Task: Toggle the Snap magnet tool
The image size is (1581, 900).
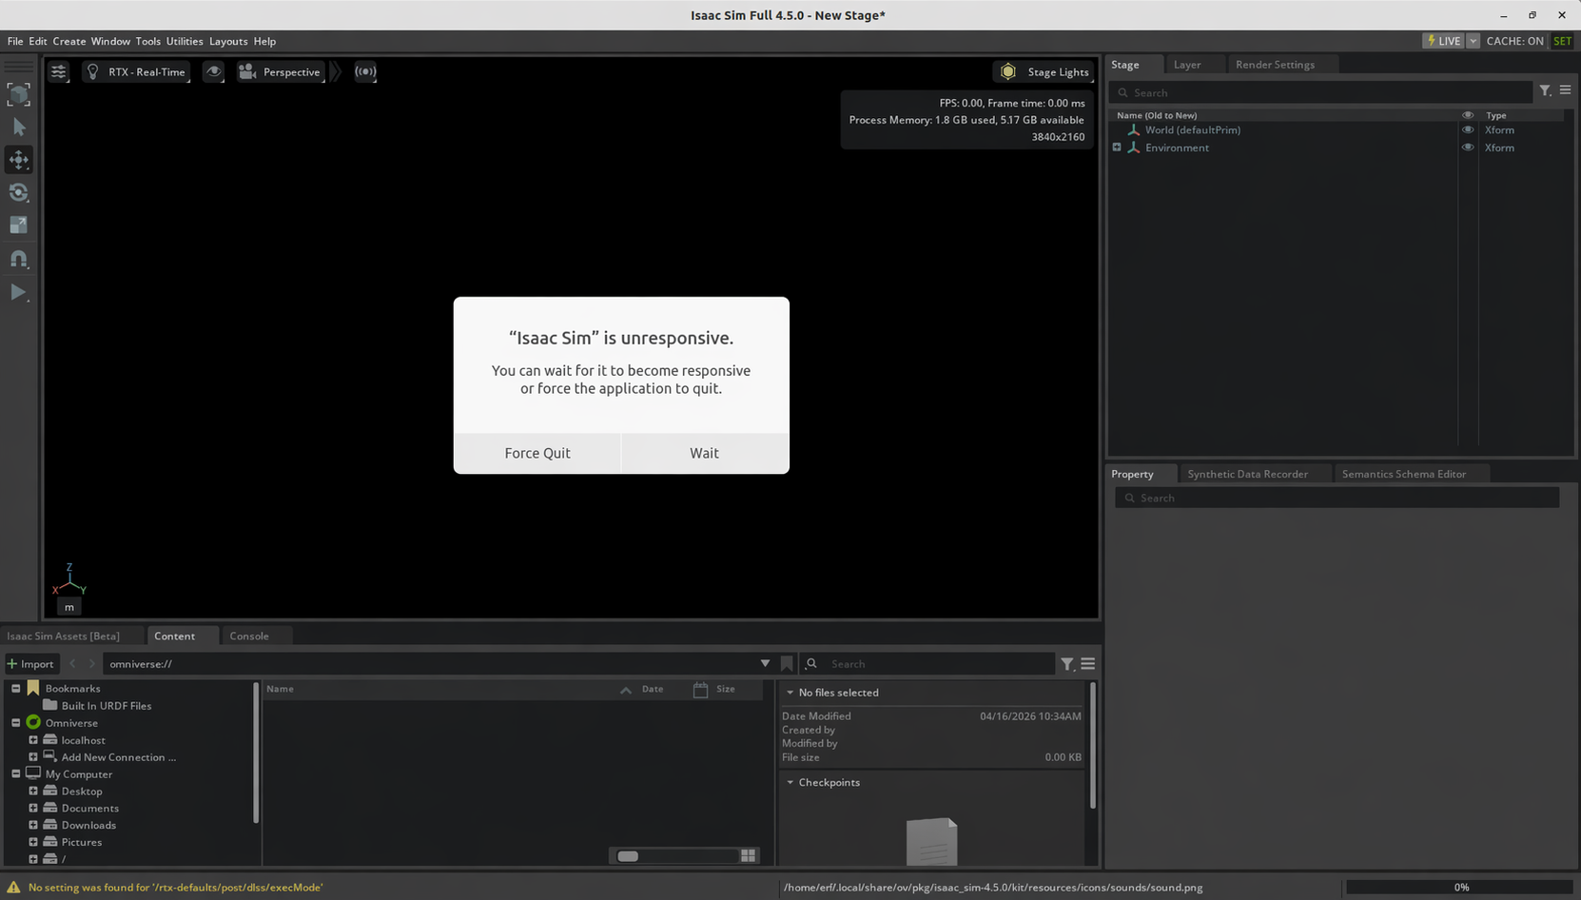Action: (x=18, y=259)
